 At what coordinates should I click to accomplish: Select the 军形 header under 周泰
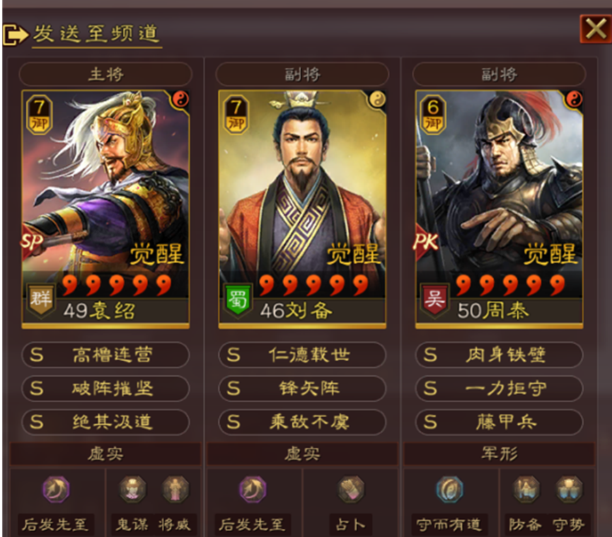point(500,454)
